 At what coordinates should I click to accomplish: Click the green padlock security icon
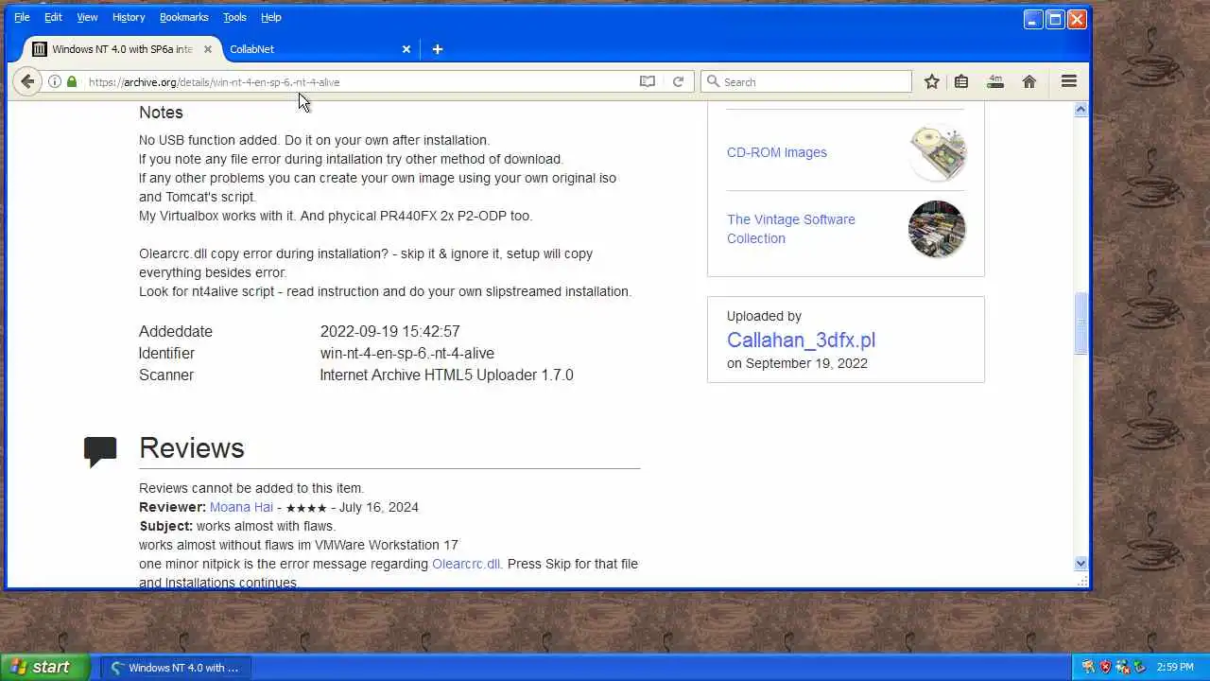[x=72, y=81]
